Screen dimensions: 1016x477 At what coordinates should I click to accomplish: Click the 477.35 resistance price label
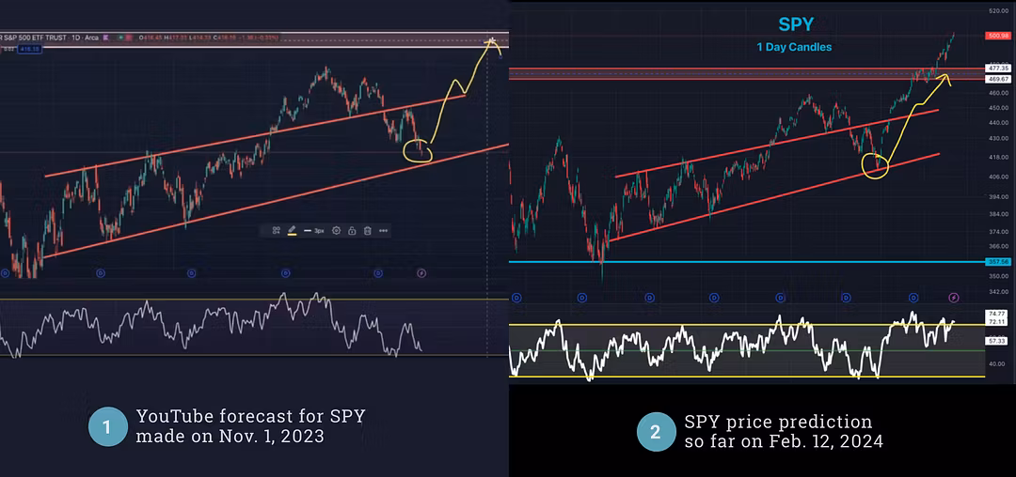click(997, 69)
